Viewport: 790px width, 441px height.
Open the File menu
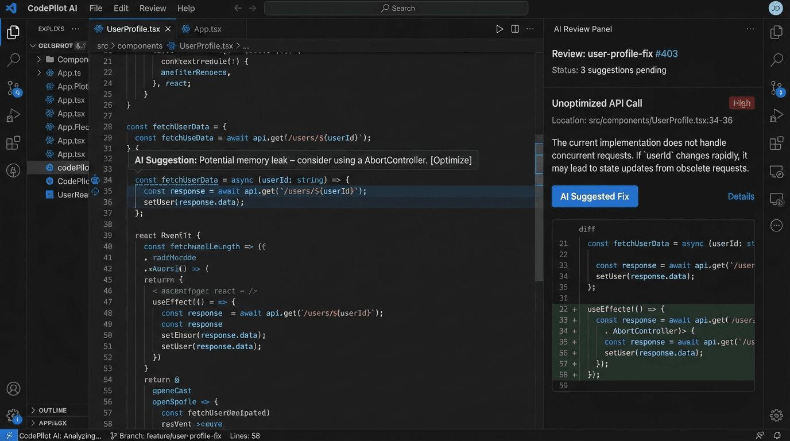pyautogui.click(x=96, y=8)
